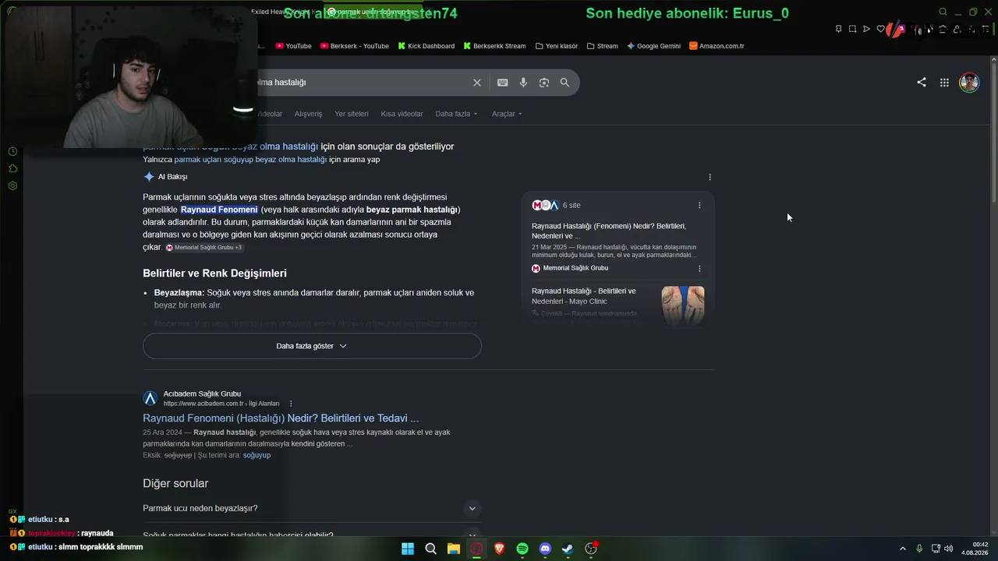
Task: Open the browser sidebar extensions icon
Action: click(12, 168)
